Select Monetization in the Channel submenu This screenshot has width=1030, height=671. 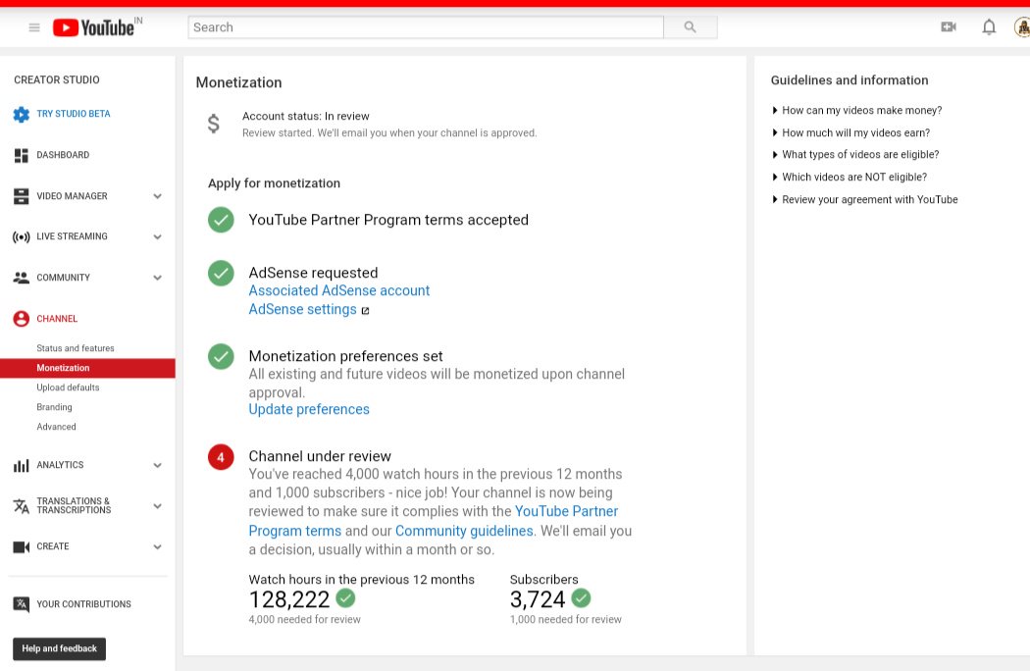(87, 368)
